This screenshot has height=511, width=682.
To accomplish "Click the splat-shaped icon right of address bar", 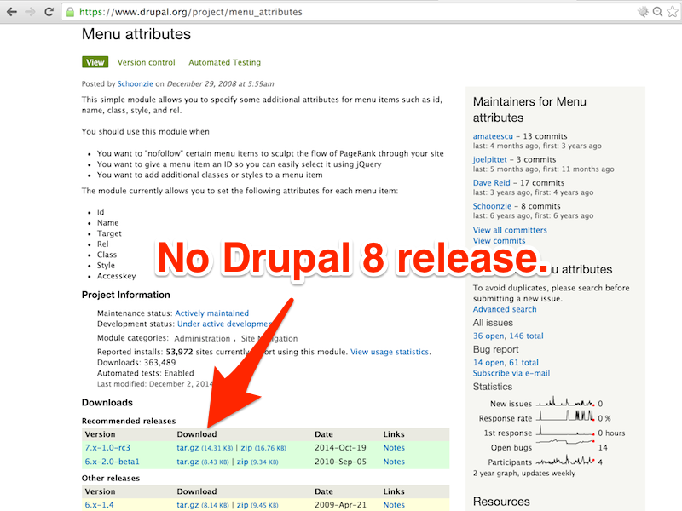I will point(644,12).
